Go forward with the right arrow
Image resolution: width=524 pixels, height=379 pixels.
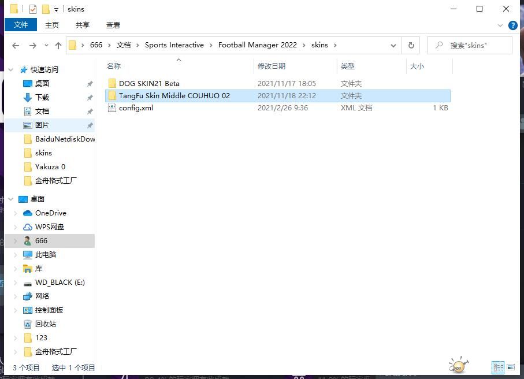click(x=33, y=46)
